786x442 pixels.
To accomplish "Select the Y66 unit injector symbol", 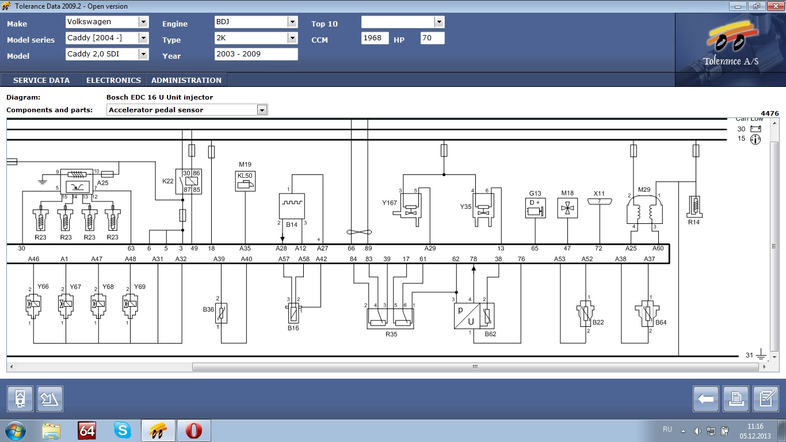I will tap(34, 305).
